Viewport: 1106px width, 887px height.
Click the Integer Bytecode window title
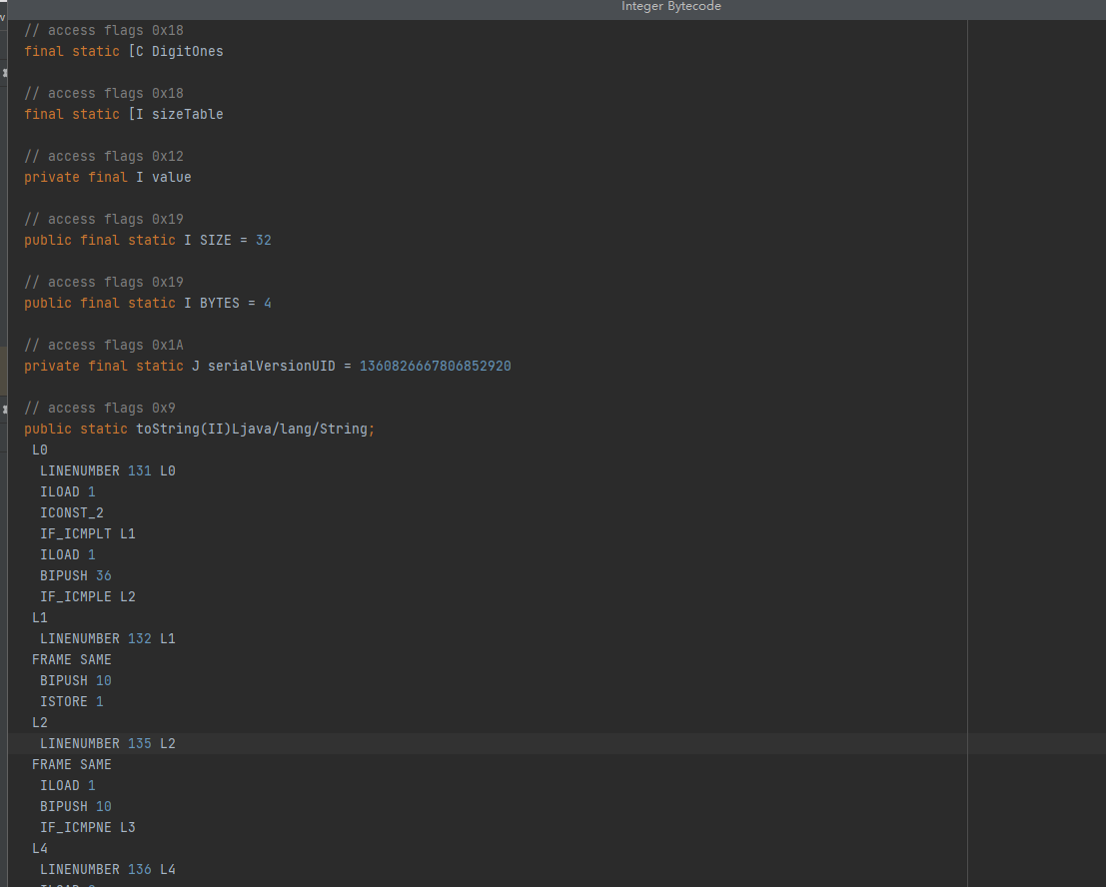[x=670, y=6]
